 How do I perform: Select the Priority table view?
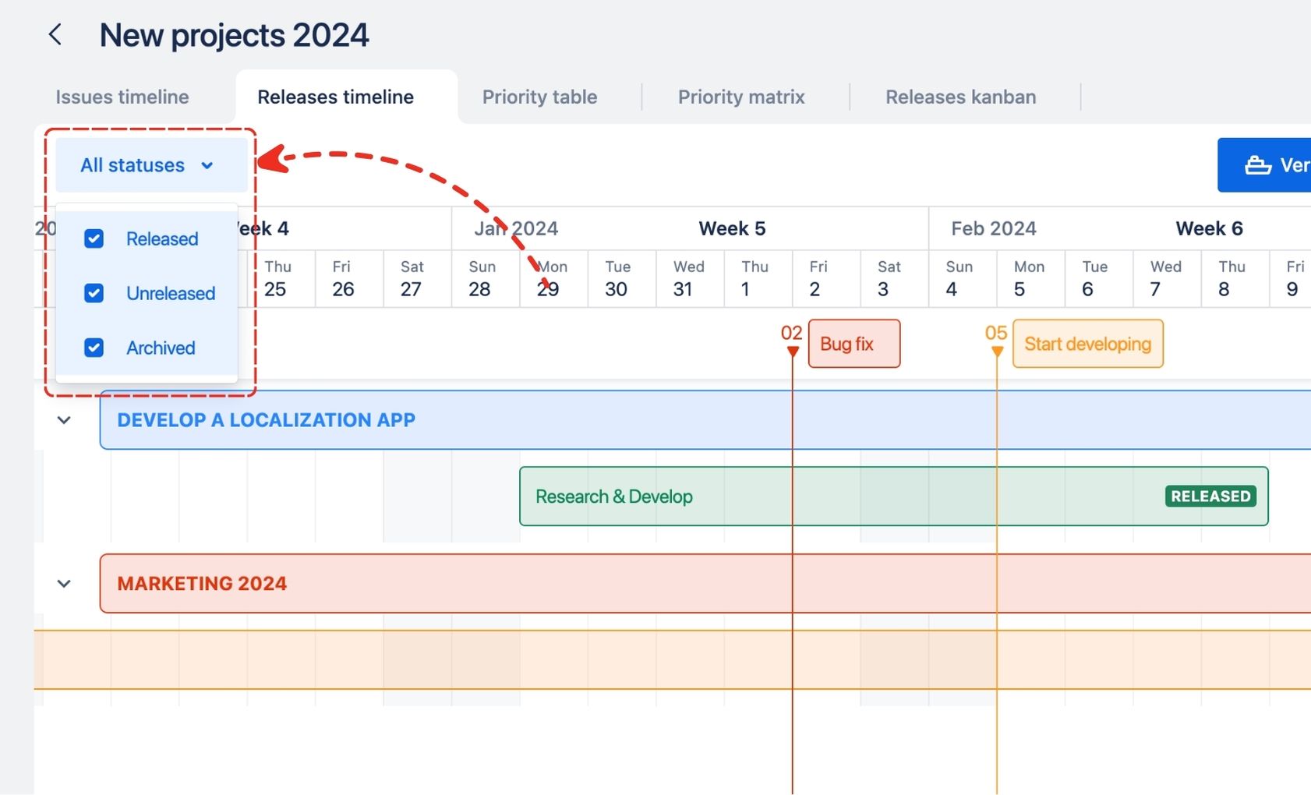tap(539, 97)
